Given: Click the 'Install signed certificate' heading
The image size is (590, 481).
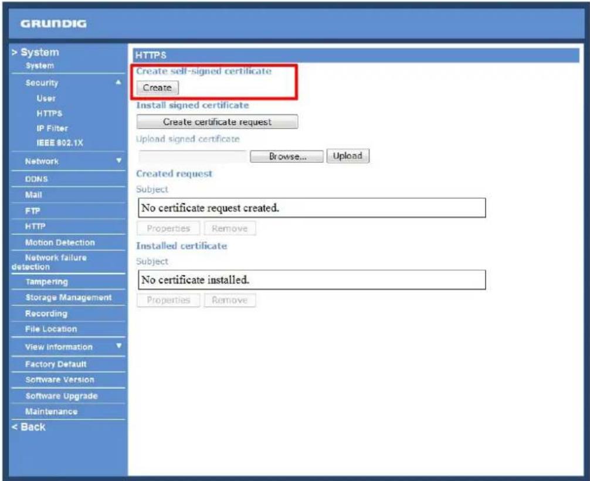Looking at the screenshot, I should point(192,105).
